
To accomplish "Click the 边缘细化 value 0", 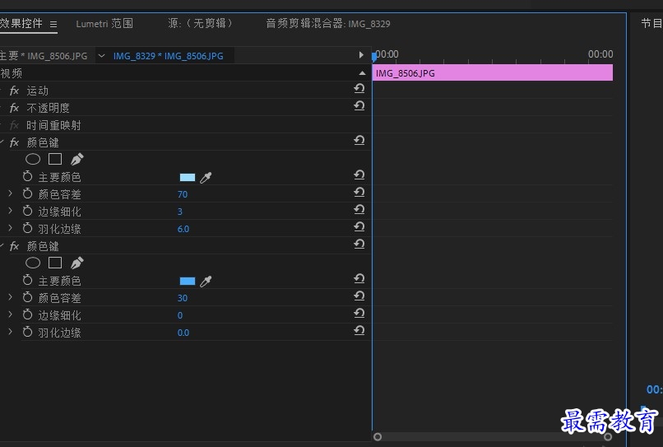I will pos(179,315).
